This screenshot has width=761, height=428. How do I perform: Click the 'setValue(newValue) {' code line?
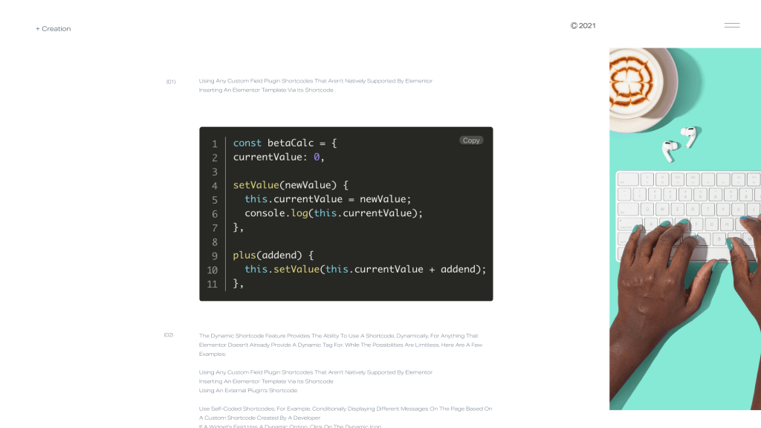click(x=291, y=185)
